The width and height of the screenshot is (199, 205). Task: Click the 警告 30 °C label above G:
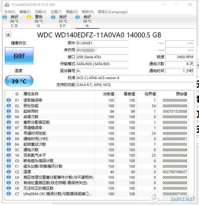(39, 19)
